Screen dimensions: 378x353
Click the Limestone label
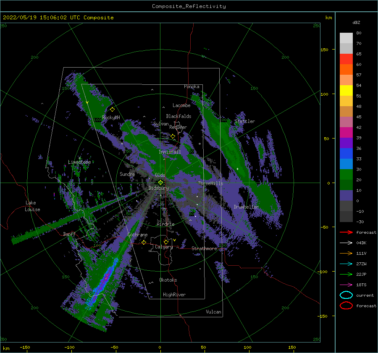click(x=79, y=162)
